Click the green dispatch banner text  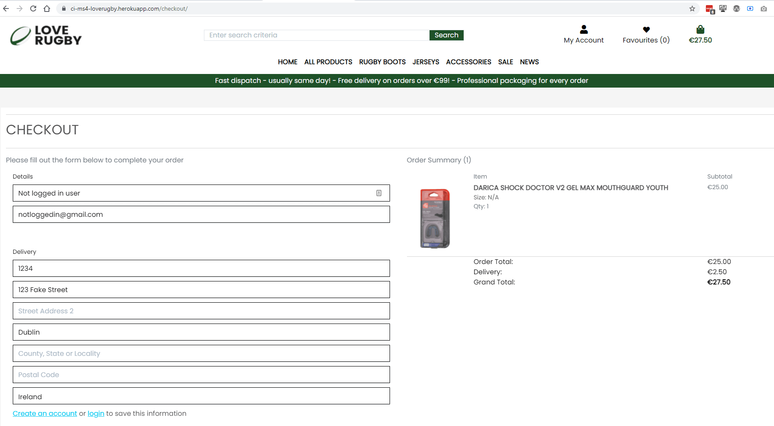pyautogui.click(x=401, y=81)
